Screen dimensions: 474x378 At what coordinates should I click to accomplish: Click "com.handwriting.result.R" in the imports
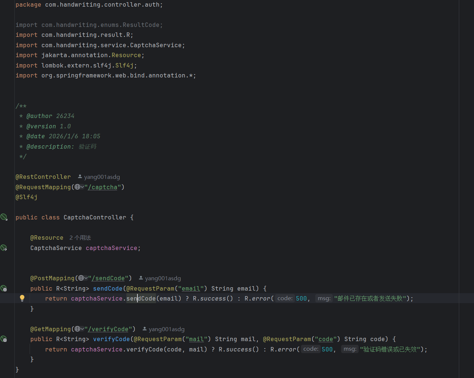85,35
